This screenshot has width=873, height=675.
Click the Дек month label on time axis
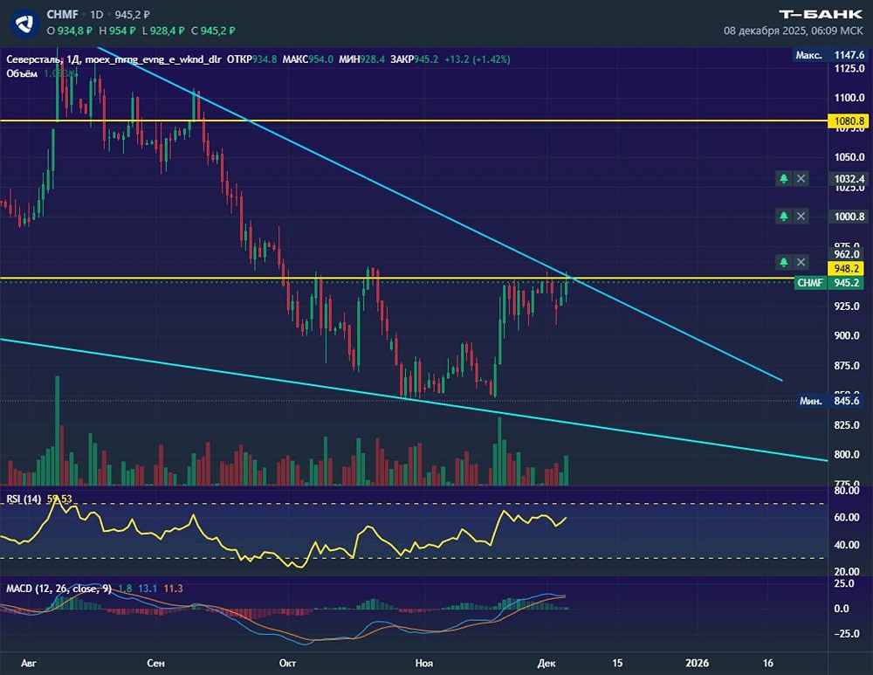(546, 663)
